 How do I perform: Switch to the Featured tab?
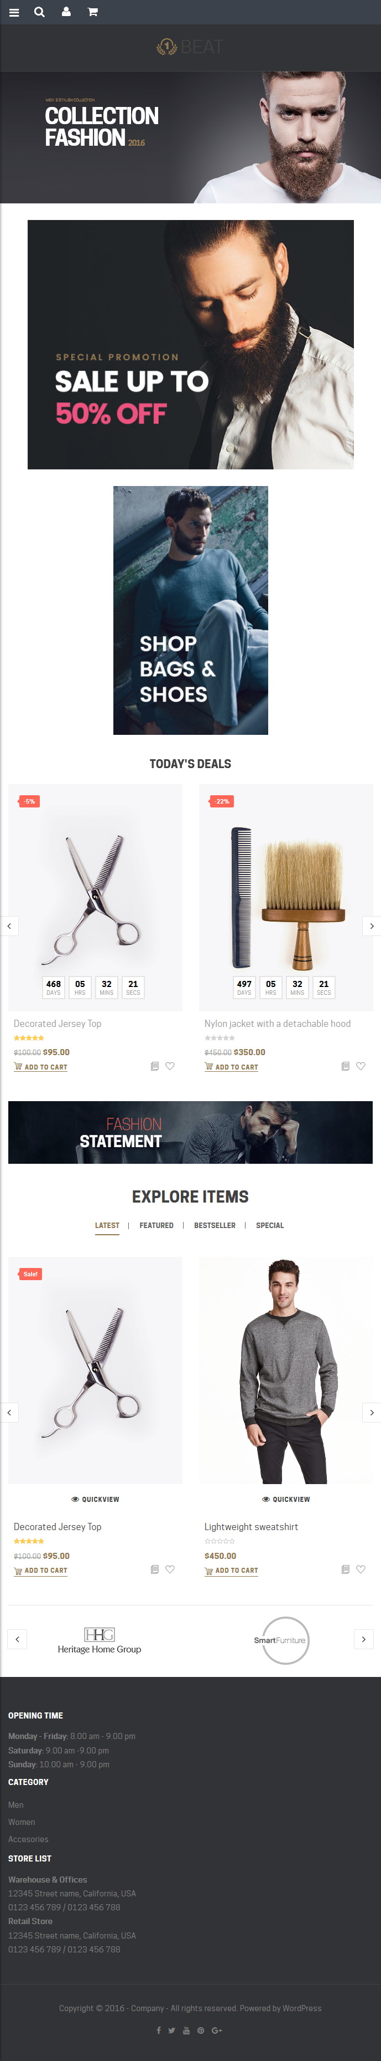pos(156,1225)
